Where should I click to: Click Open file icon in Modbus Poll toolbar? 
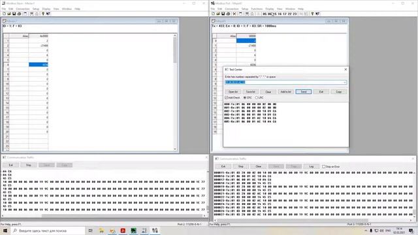click(218, 14)
